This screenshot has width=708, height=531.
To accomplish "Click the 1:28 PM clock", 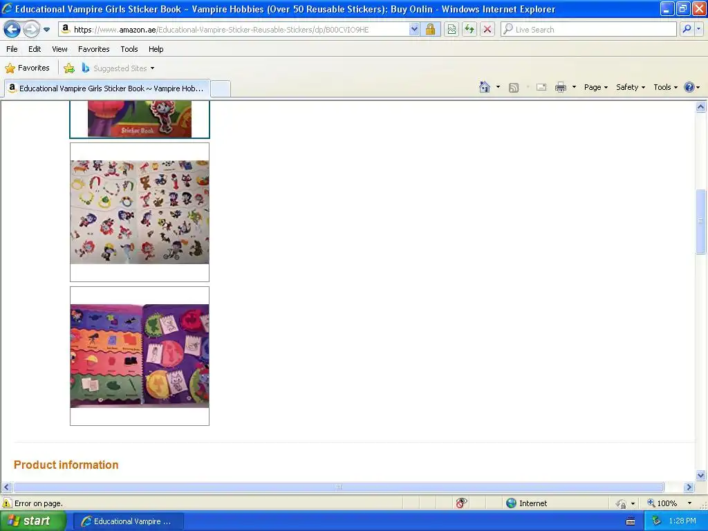I will pos(682,521).
